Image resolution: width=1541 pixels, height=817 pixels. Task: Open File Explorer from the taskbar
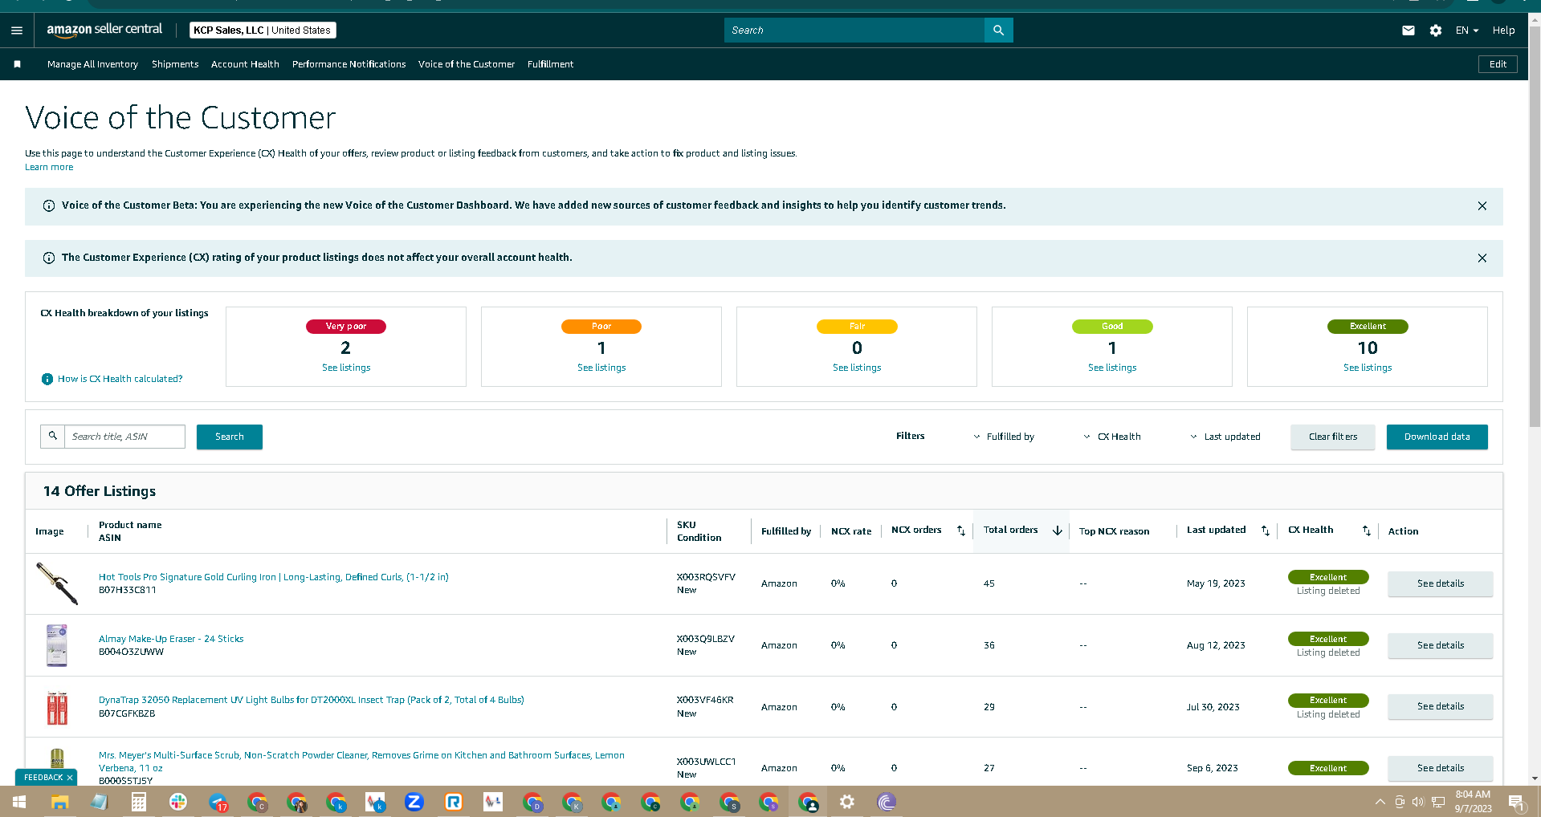click(59, 802)
